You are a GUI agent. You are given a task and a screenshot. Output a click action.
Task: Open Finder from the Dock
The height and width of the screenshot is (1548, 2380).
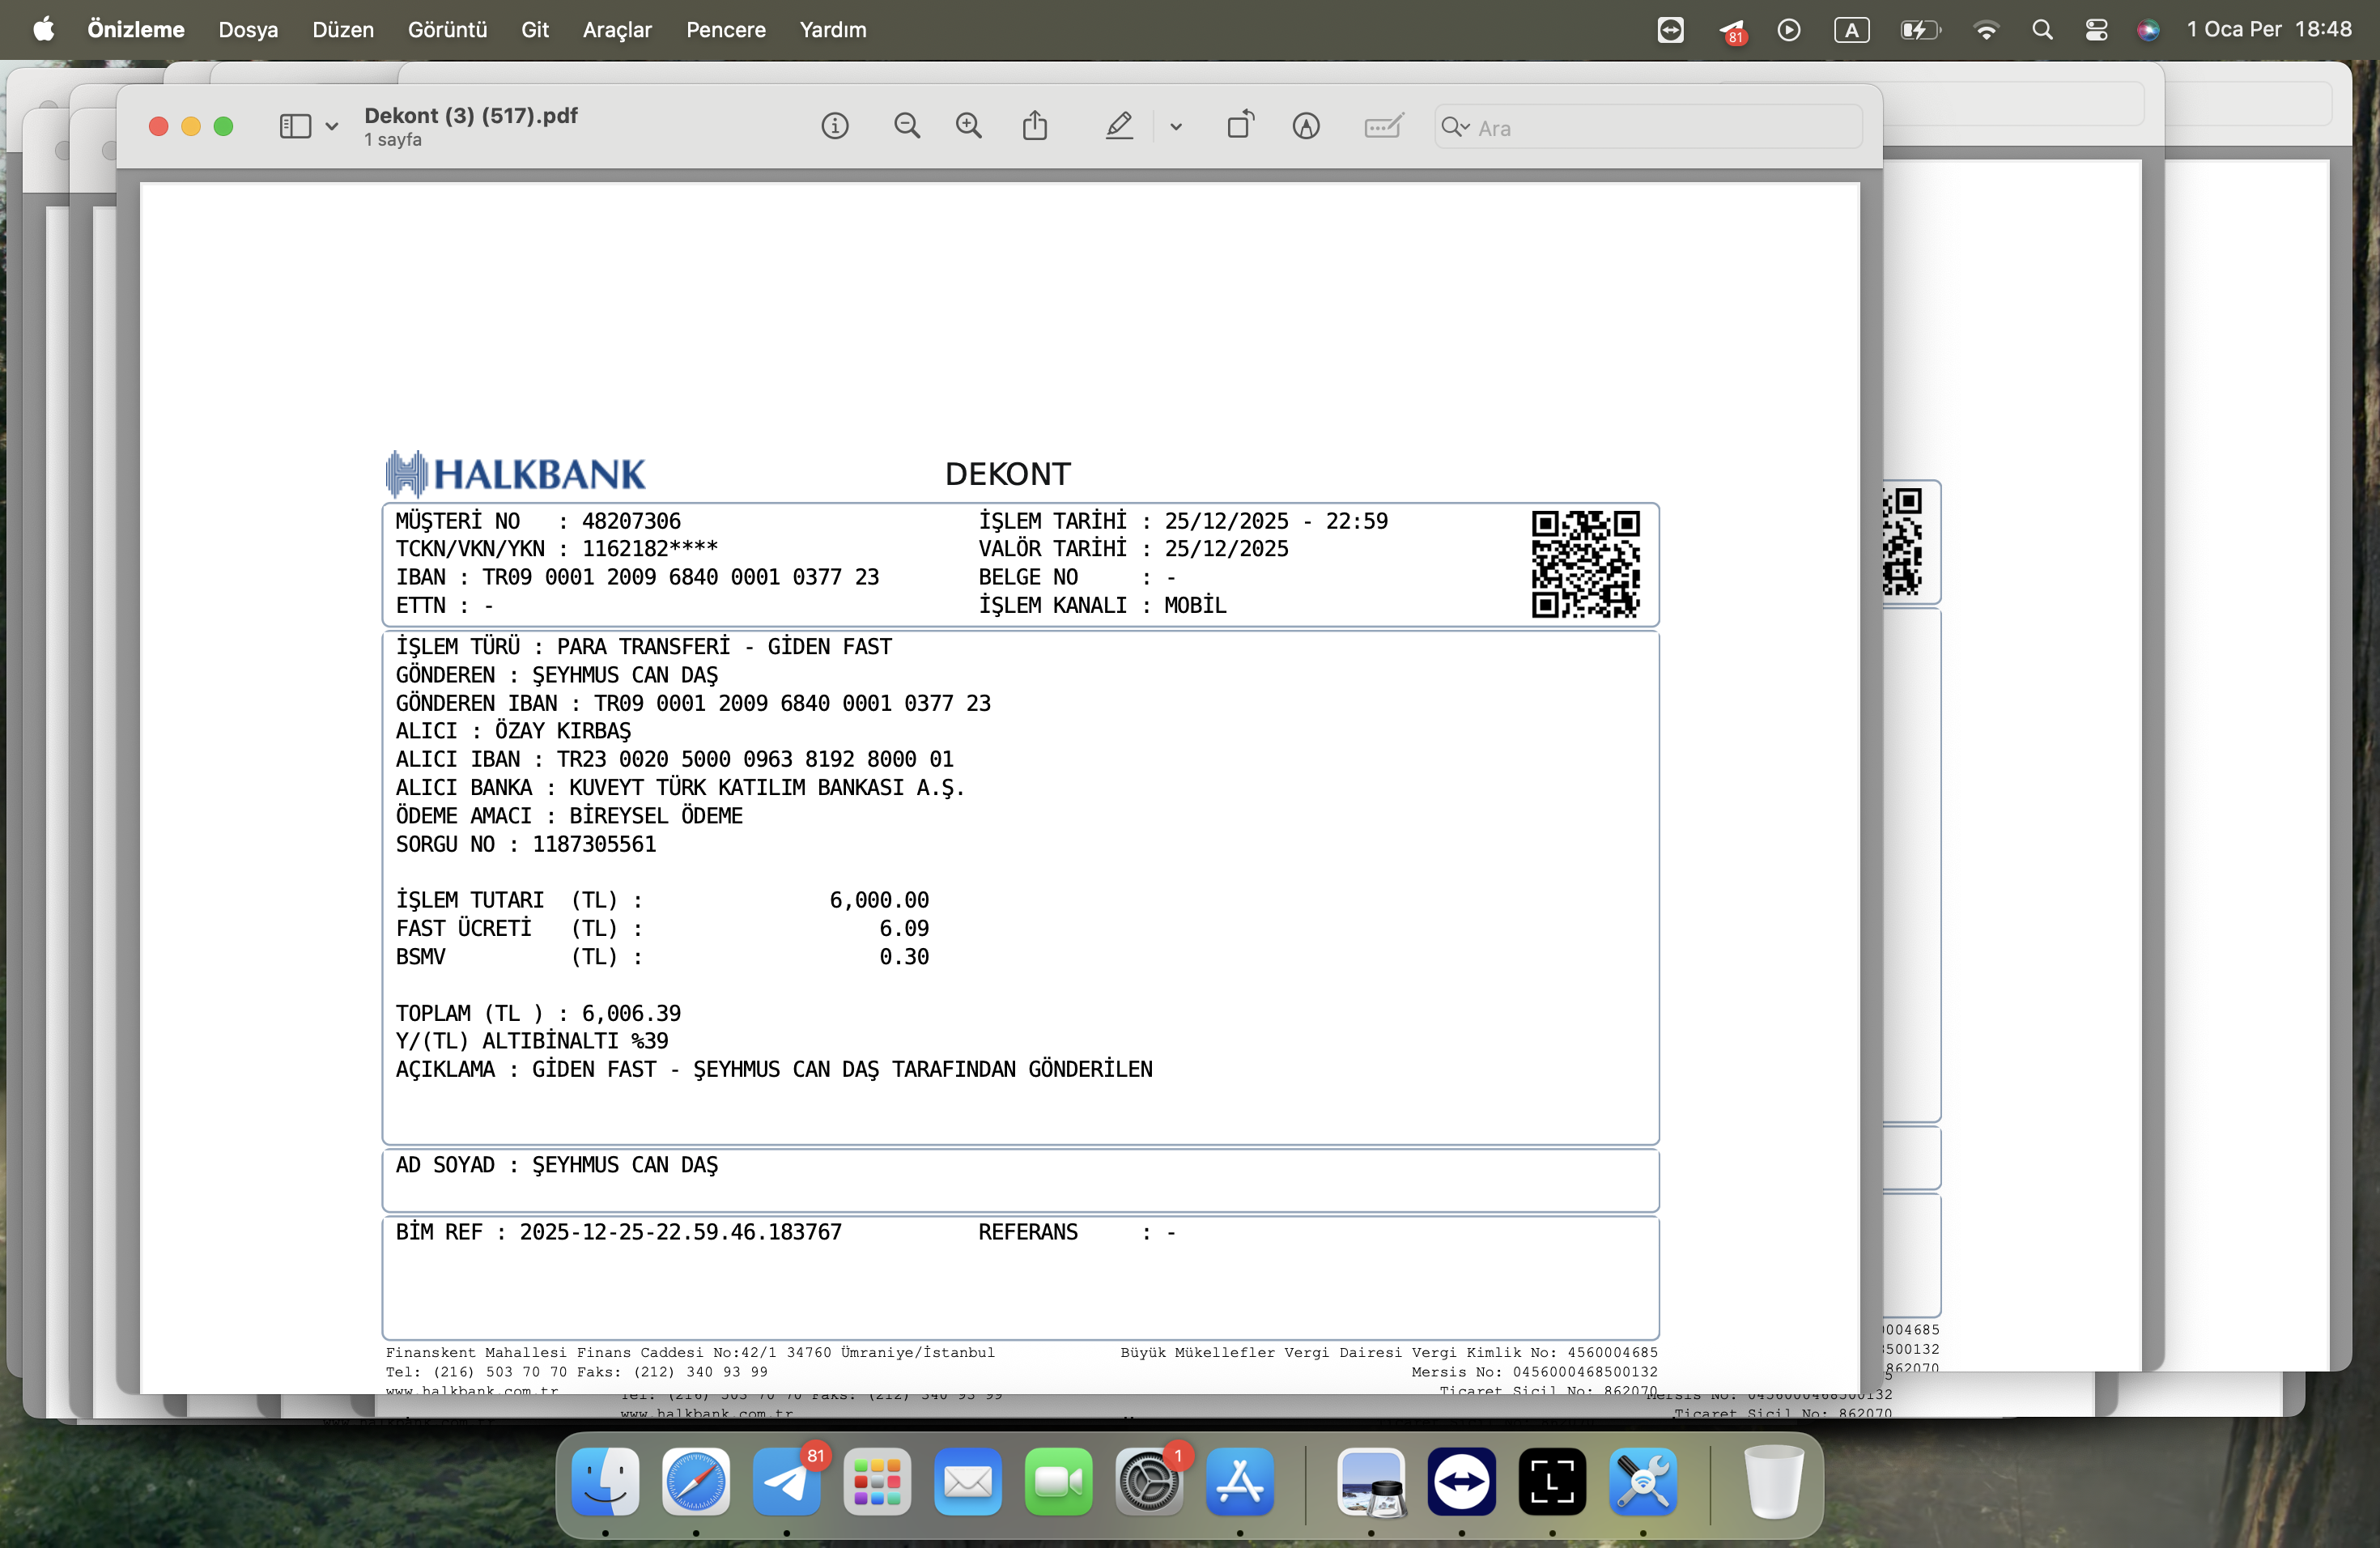coord(606,1481)
